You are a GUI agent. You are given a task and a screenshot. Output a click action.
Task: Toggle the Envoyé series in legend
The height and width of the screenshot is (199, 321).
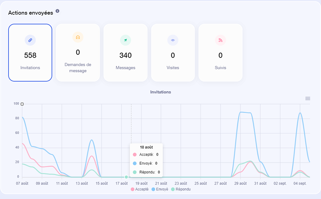(x=160, y=189)
